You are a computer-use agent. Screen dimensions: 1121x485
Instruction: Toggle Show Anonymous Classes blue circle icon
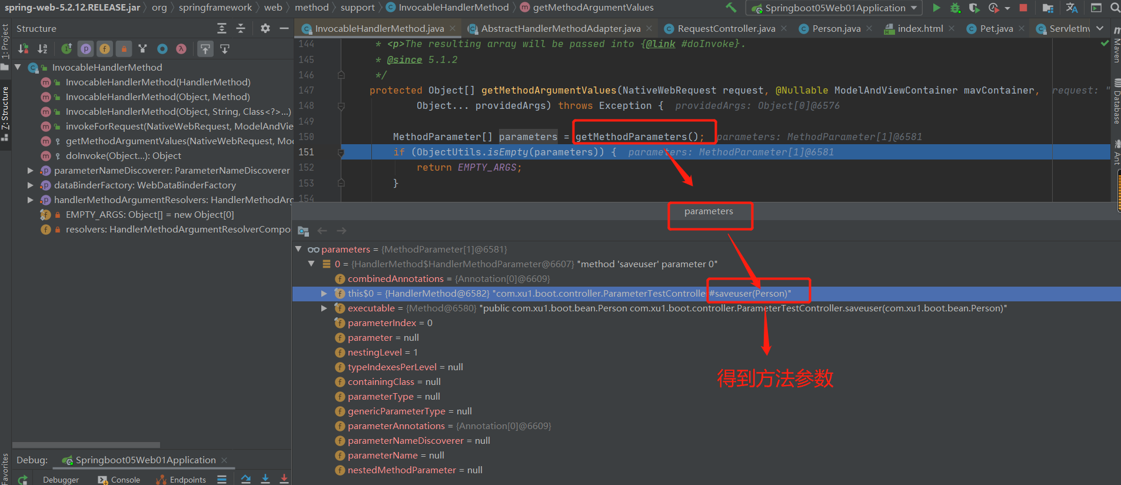tap(162, 49)
